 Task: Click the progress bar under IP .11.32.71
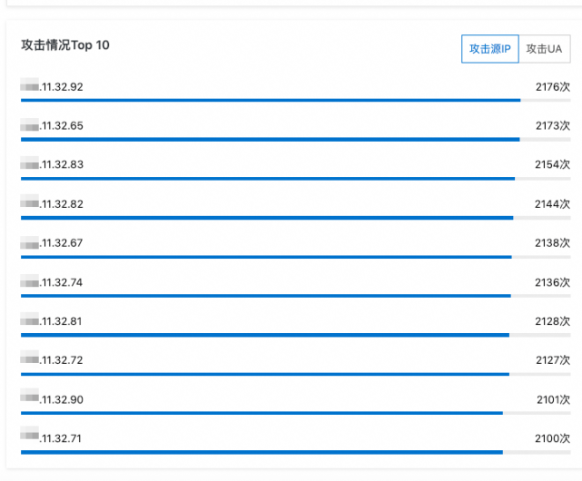click(x=272, y=452)
